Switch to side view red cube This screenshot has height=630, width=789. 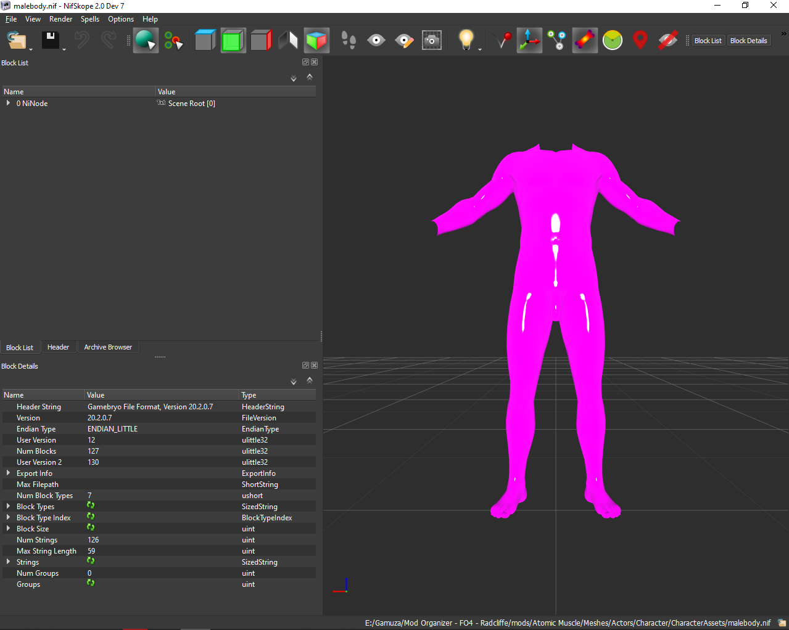pyautogui.click(x=261, y=40)
